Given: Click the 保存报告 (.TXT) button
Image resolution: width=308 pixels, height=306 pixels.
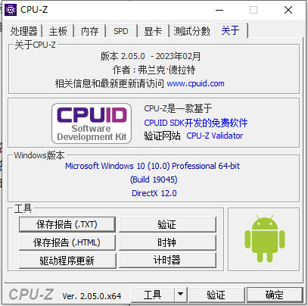Looking at the screenshot, I should (x=67, y=224).
